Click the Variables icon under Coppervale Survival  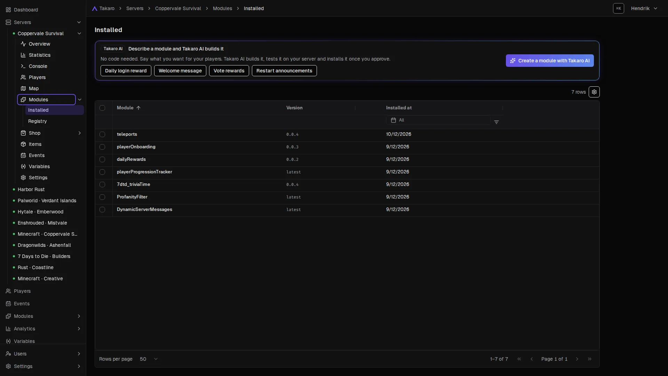[23, 166]
